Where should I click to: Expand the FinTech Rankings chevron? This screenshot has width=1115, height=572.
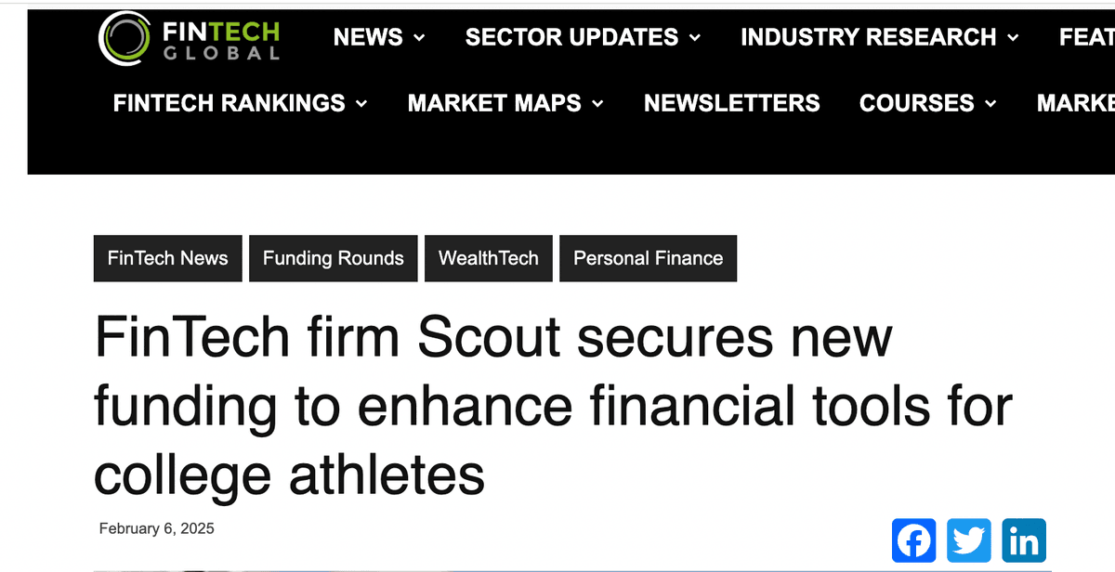361,104
